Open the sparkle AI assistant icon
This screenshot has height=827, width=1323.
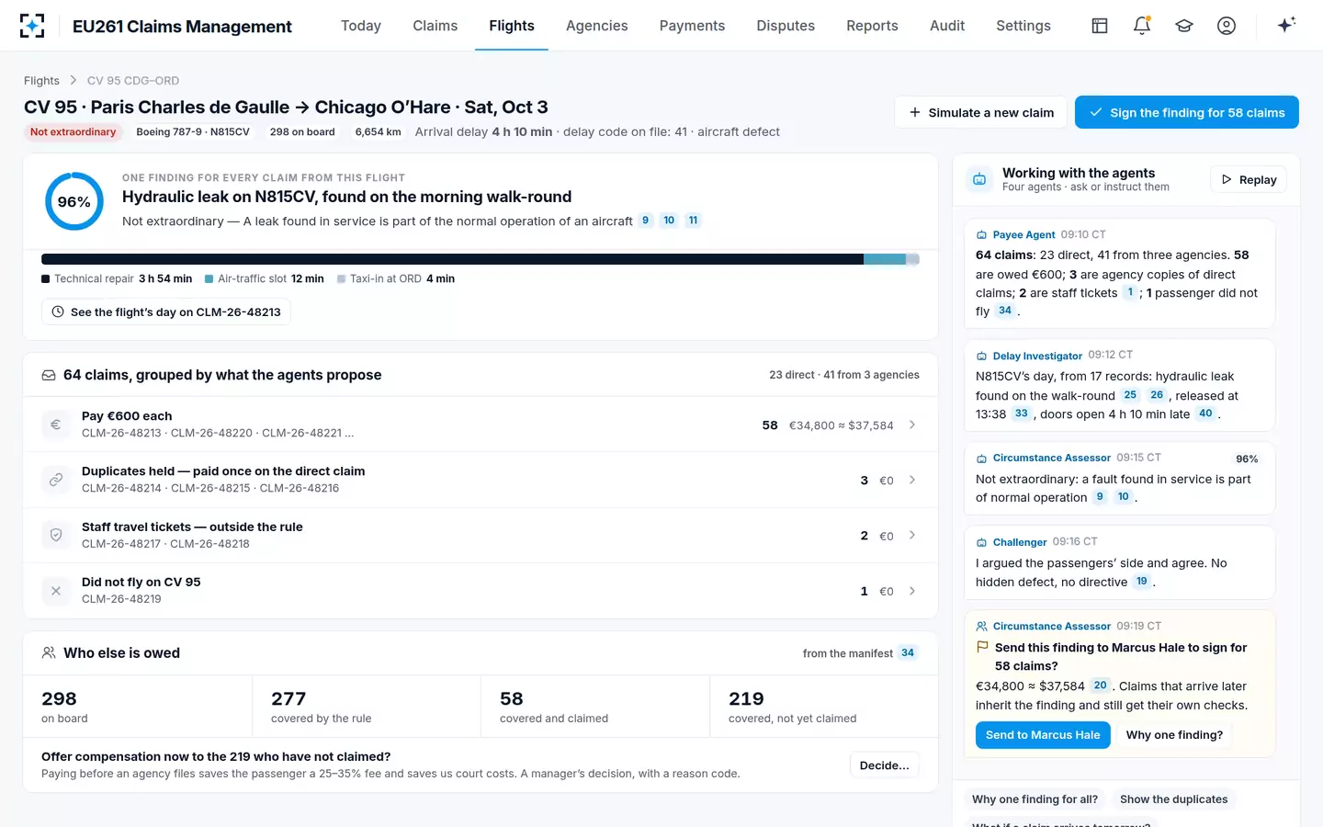coord(1286,25)
